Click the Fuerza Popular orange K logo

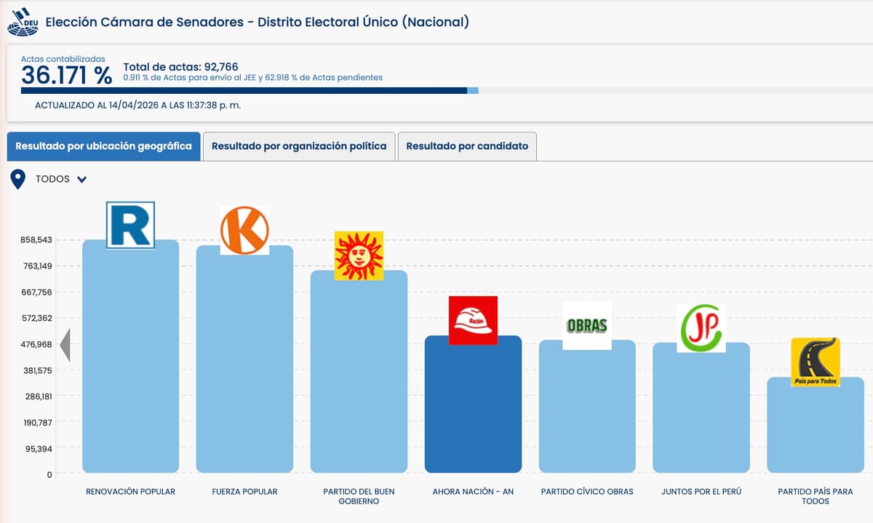tap(244, 230)
